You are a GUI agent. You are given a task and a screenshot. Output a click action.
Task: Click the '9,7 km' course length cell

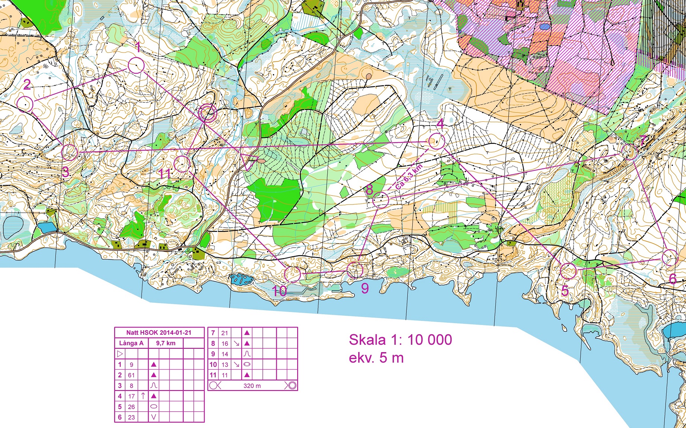pos(166,343)
